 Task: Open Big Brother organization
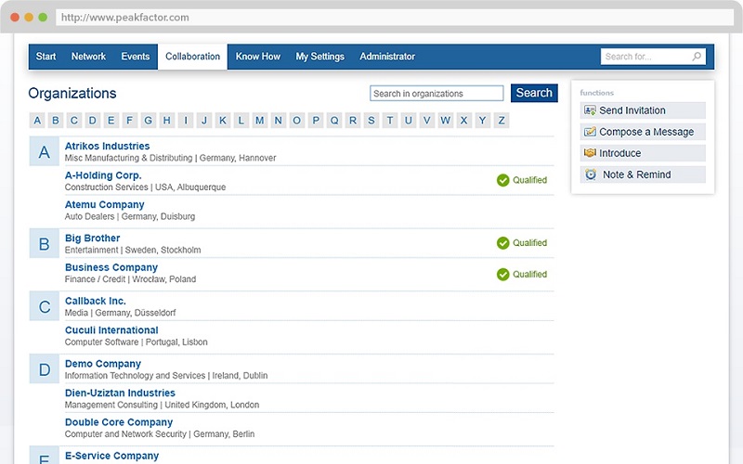[92, 238]
